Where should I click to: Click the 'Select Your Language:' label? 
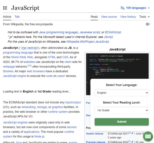(x=122, y=85)
